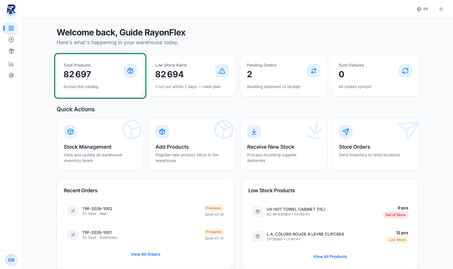The width and height of the screenshot is (453, 269).
Task: Select the Total Products card
Action: tap(100, 76)
